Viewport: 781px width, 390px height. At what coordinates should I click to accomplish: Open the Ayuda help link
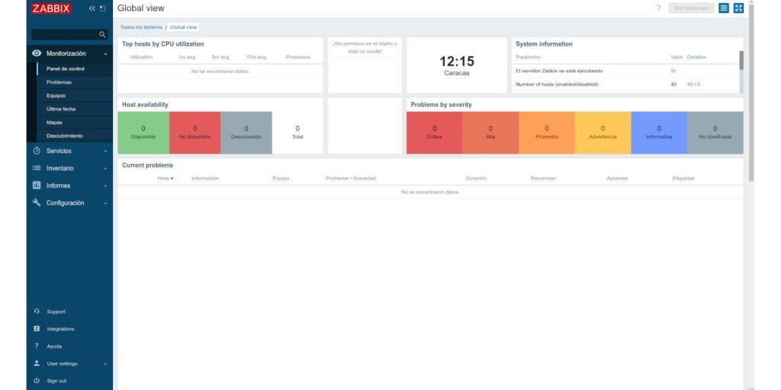point(54,347)
